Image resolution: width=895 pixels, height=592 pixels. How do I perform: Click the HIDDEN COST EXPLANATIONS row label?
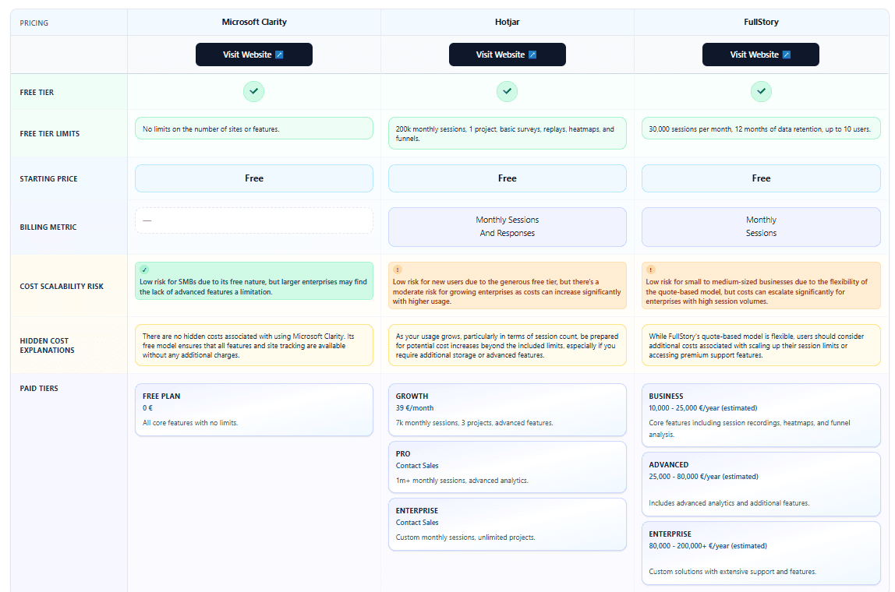point(47,346)
